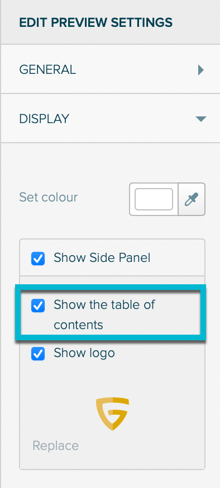Click the Replace logo link
Viewport: 220px width, 488px height.
tap(56, 445)
